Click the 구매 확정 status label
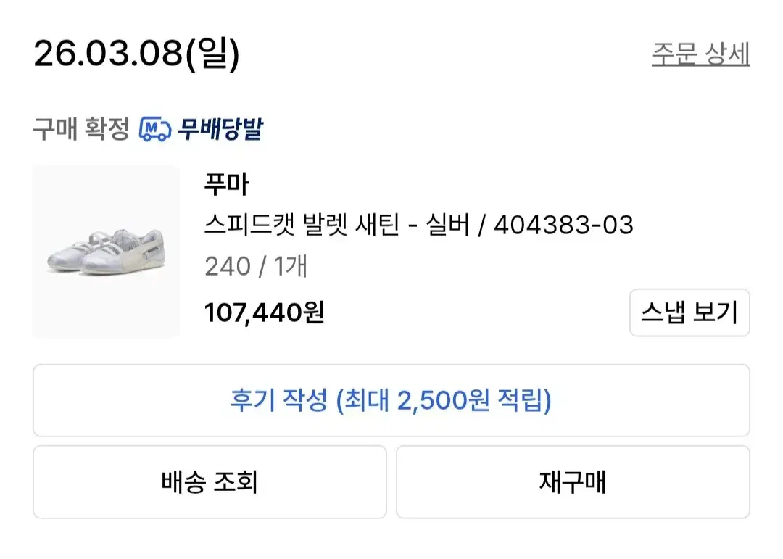 coord(80,130)
